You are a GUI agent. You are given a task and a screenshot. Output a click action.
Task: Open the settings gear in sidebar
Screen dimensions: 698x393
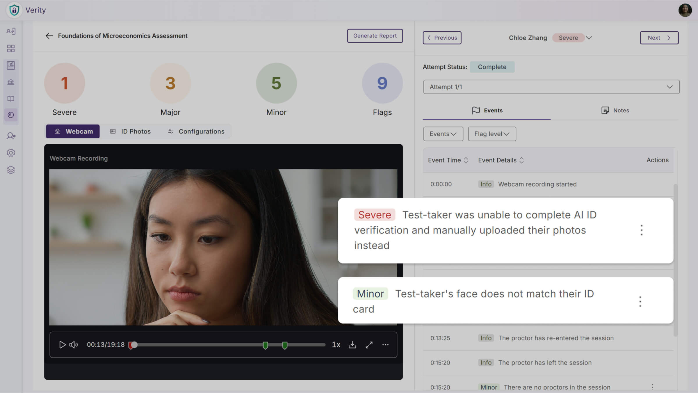11,153
